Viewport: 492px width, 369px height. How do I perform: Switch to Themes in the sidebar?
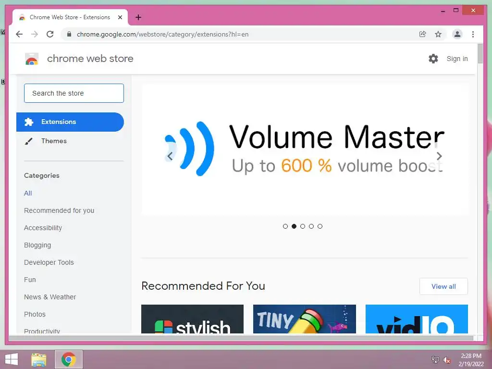click(54, 141)
